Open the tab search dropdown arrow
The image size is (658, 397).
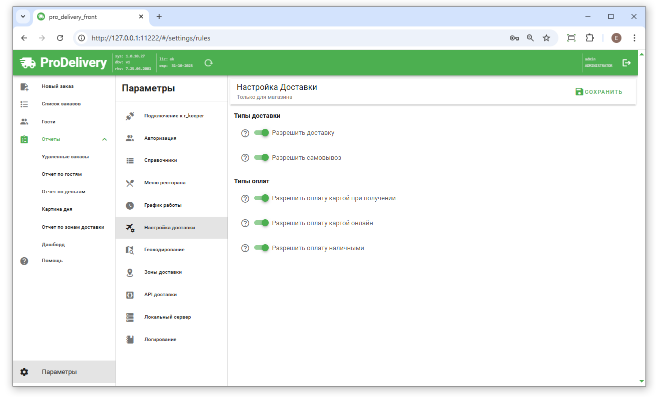click(x=23, y=16)
